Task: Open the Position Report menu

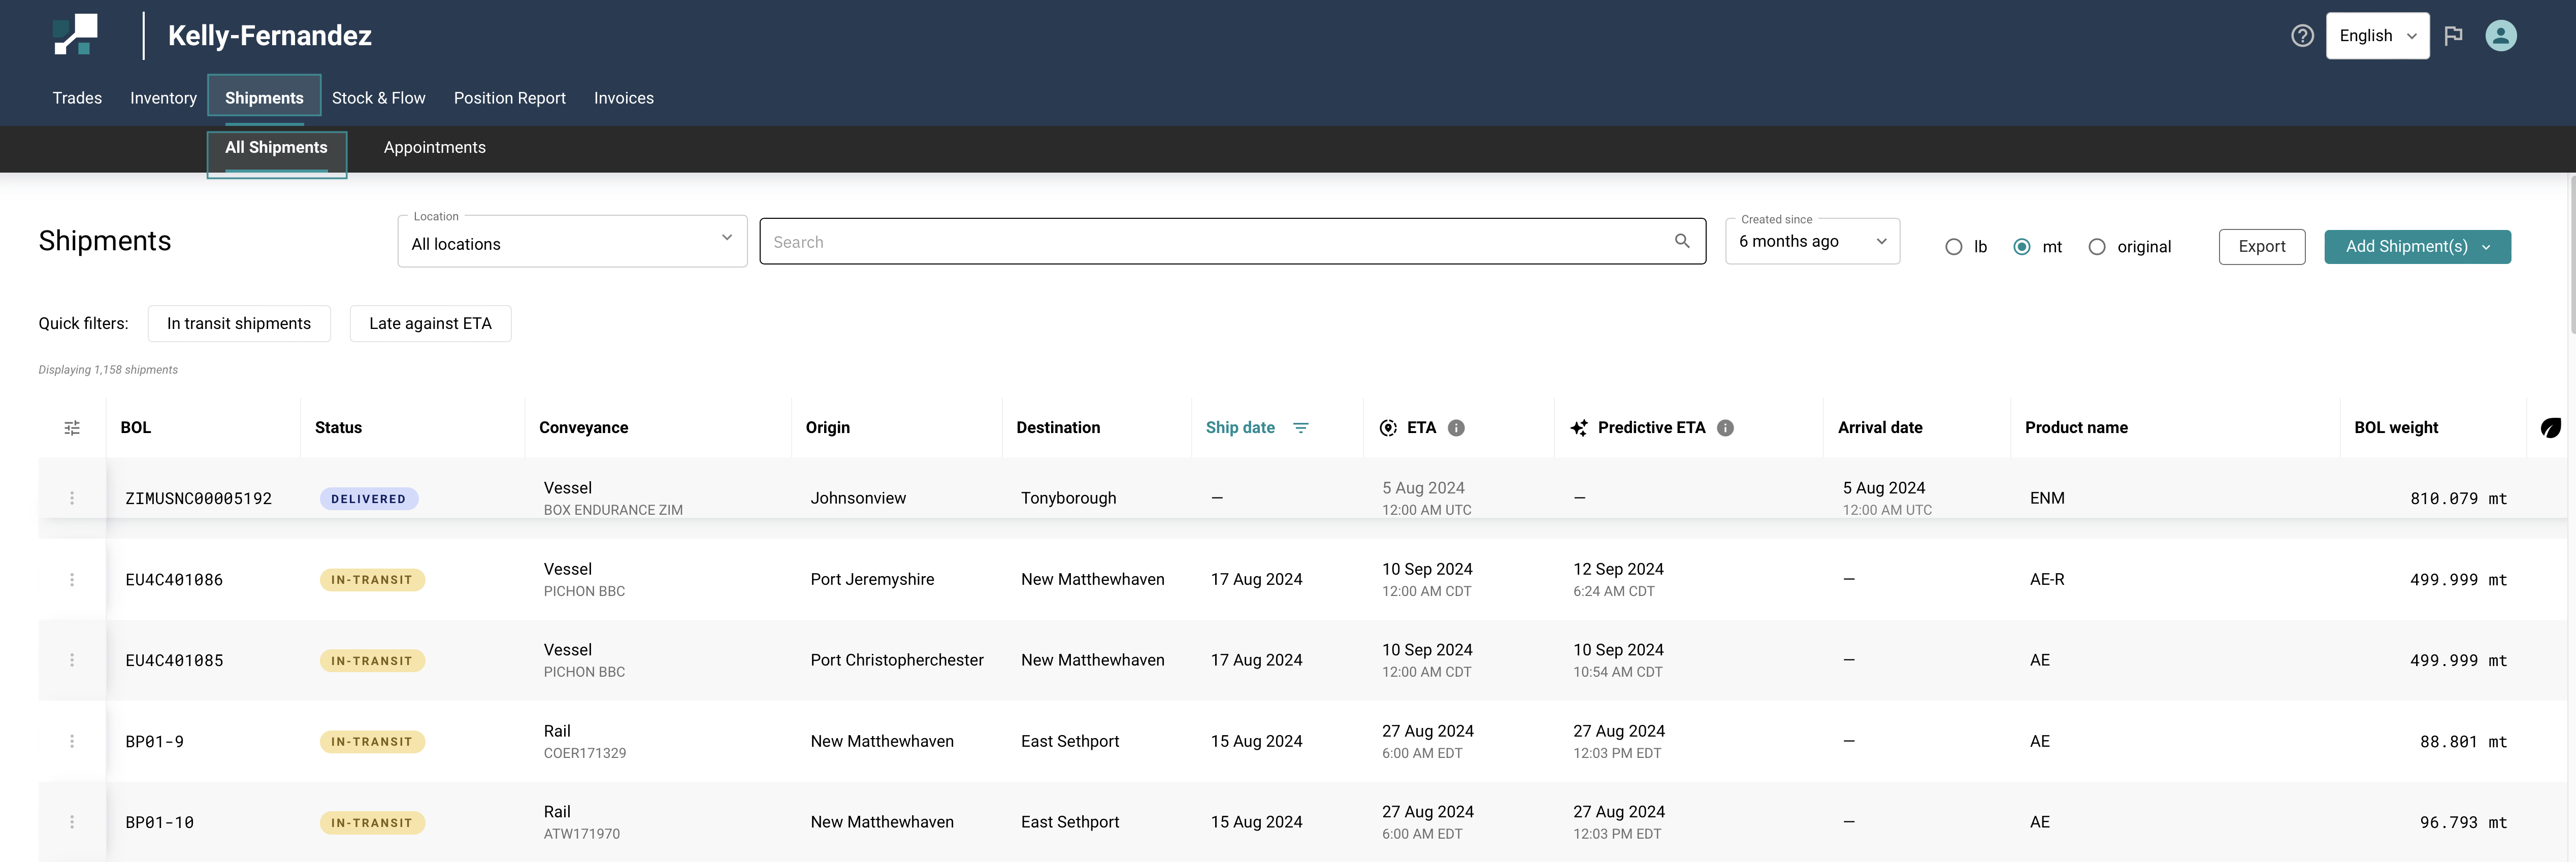Action: (509, 98)
